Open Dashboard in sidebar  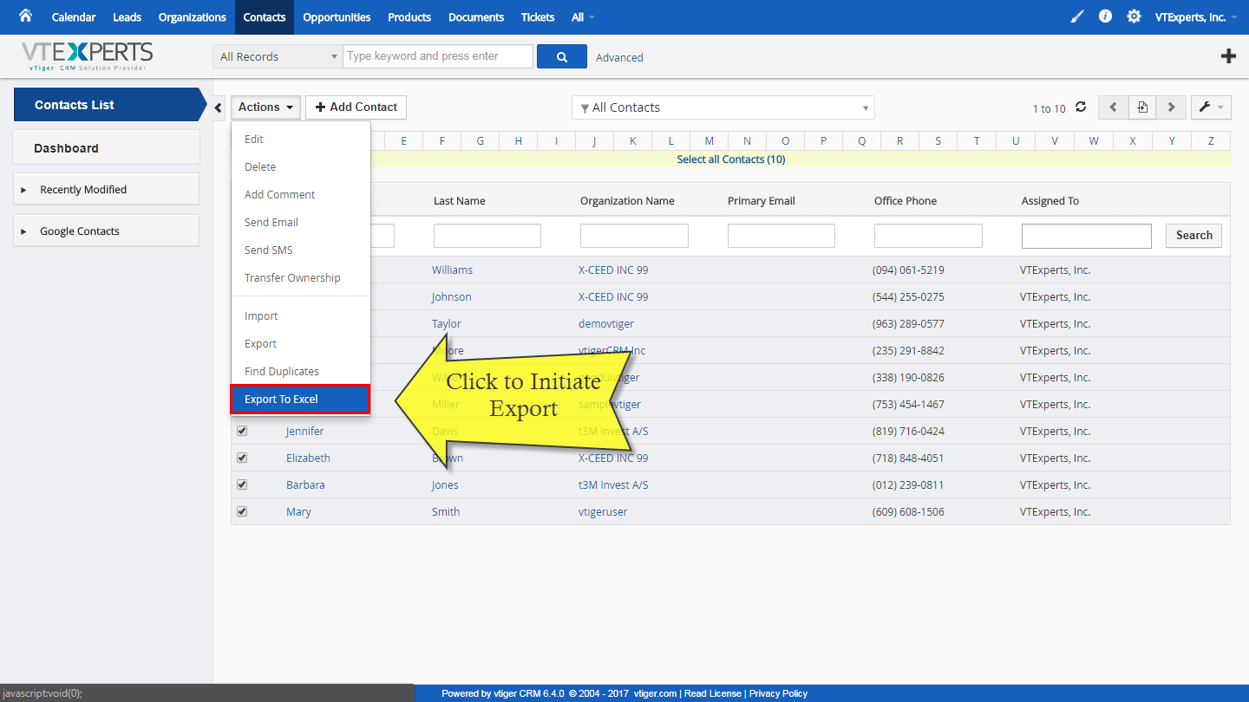[106, 147]
